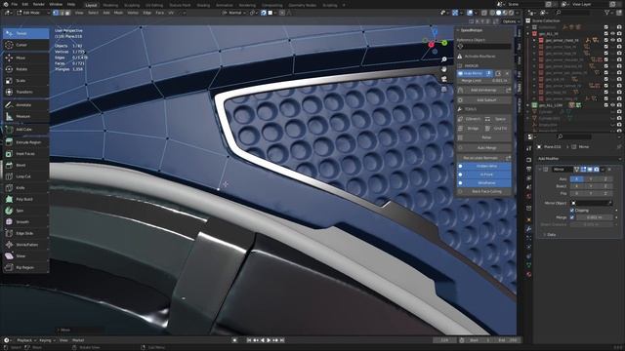Open the Playback dropdown in timeline

(26, 340)
